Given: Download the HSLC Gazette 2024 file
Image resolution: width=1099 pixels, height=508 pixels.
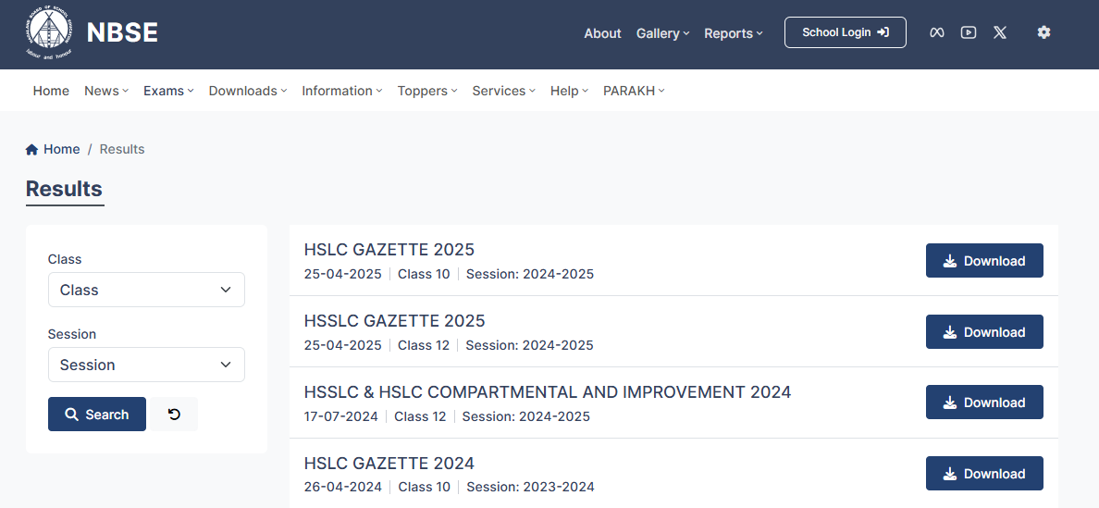Looking at the screenshot, I should (x=984, y=474).
